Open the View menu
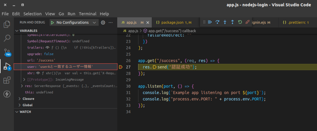The width and height of the screenshot is (317, 131). [x=50, y=14]
